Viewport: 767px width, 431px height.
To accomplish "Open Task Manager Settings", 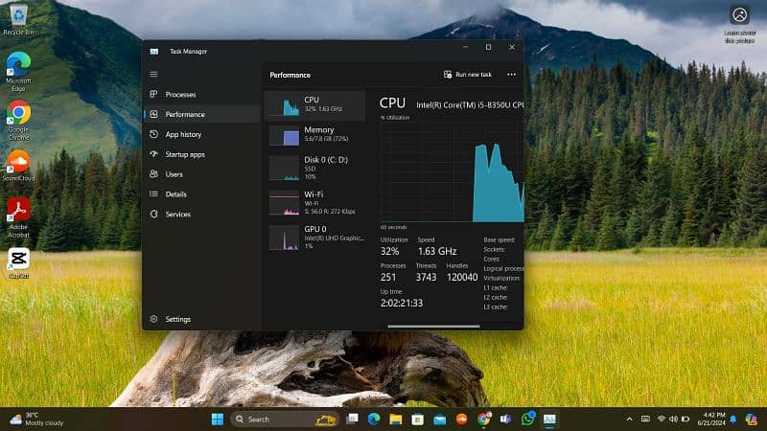I will coord(177,319).
